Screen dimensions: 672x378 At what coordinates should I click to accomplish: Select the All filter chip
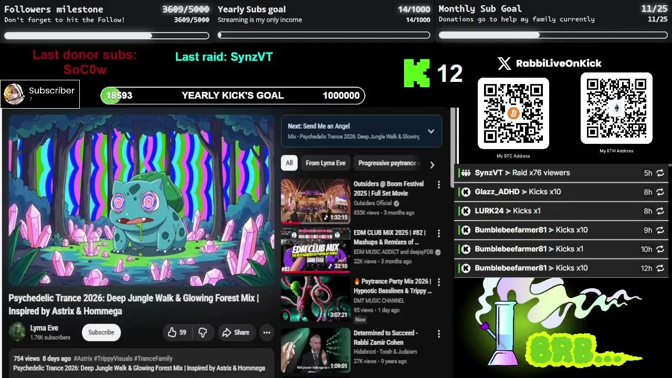pos(289,163)
